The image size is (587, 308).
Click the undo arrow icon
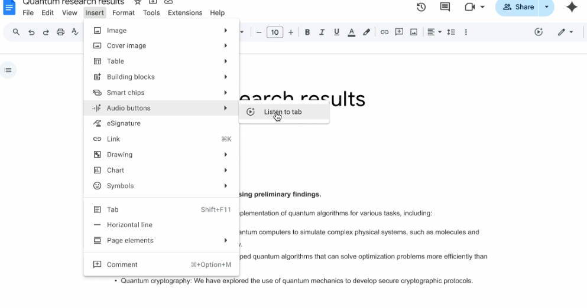pos(31,32)
